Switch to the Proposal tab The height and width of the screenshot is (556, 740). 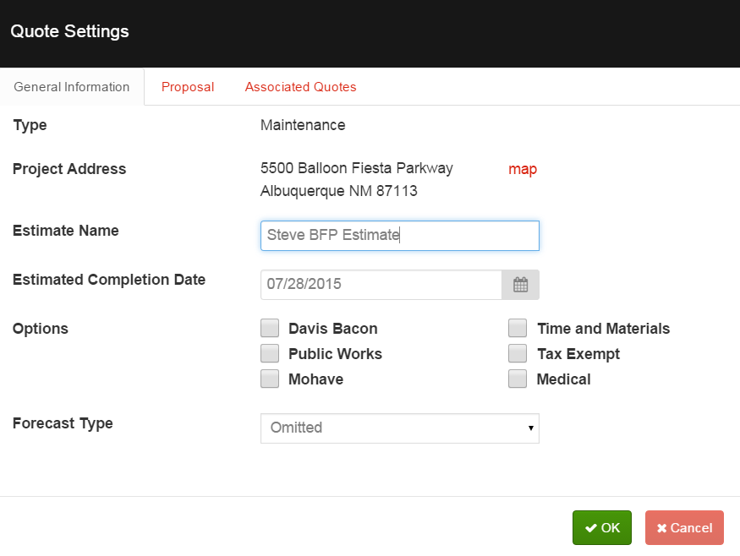tap(188, 87)
